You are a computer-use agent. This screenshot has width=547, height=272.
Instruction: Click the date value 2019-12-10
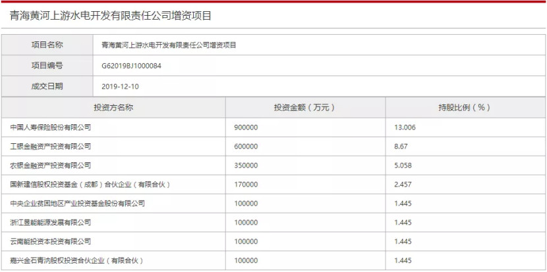pyautogui.click(x=120, y=87)
